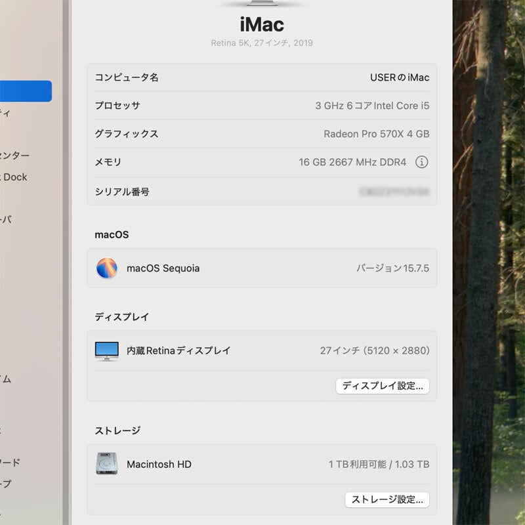525x525 pixels.
Task: Click the iMac image at the top
Action: tap(262, 4)
